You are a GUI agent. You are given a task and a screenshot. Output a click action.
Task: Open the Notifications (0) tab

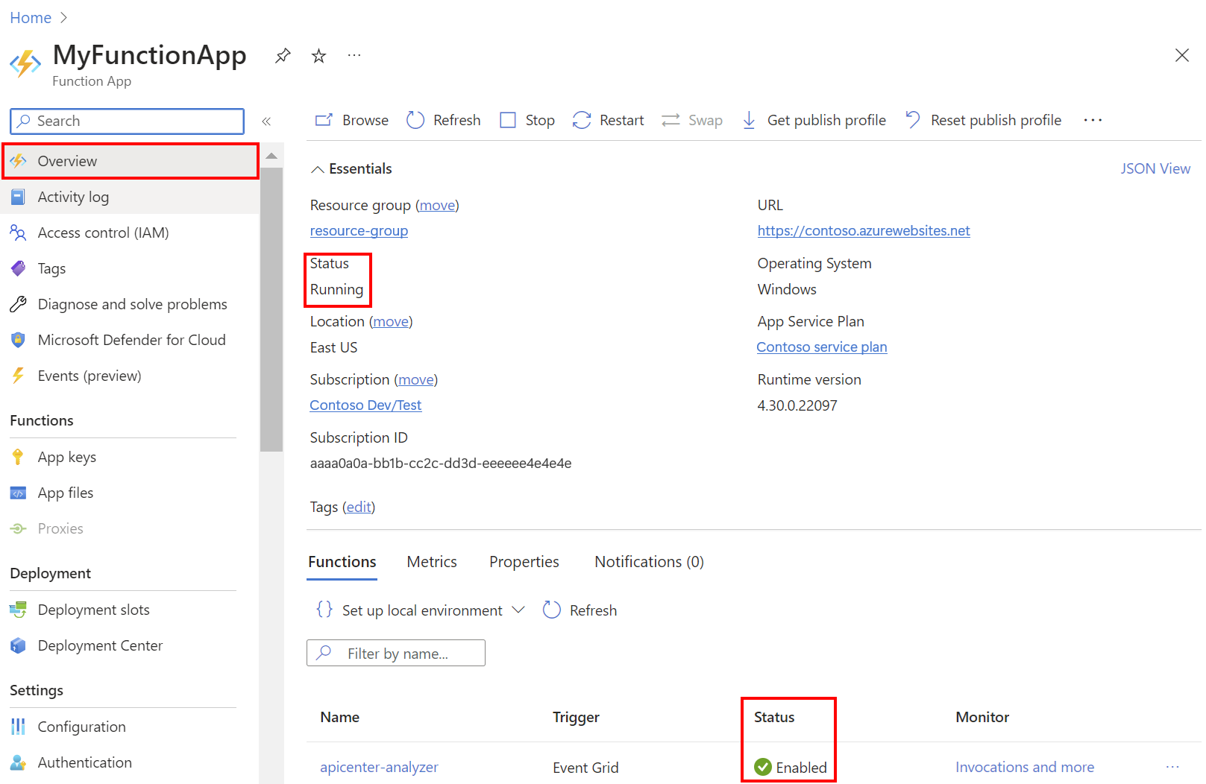point(647,561)
